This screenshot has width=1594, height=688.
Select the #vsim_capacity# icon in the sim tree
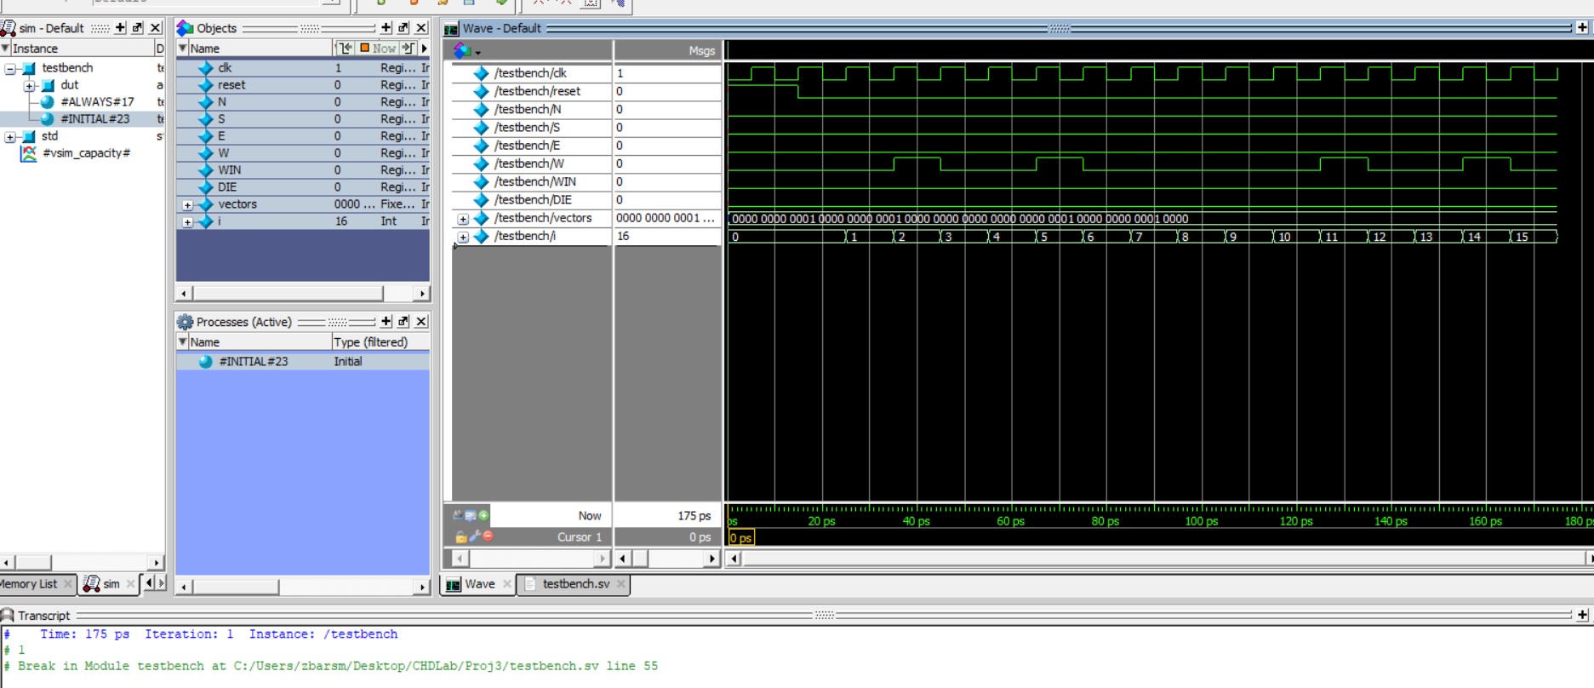click(29, 153)
